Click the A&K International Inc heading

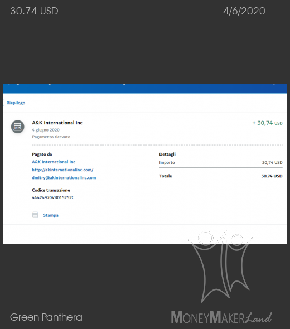tap(57, 123)
